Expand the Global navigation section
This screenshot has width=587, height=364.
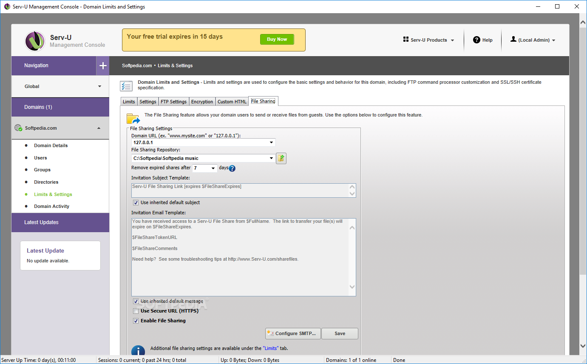[x=60, y=86]
